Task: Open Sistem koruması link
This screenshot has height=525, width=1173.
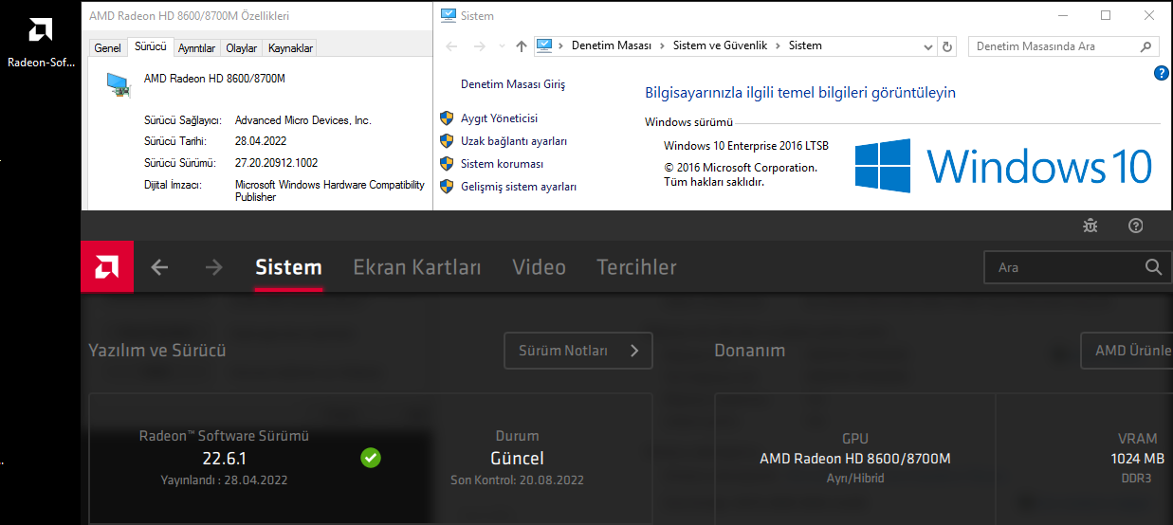Action: (x=503, y=164)
